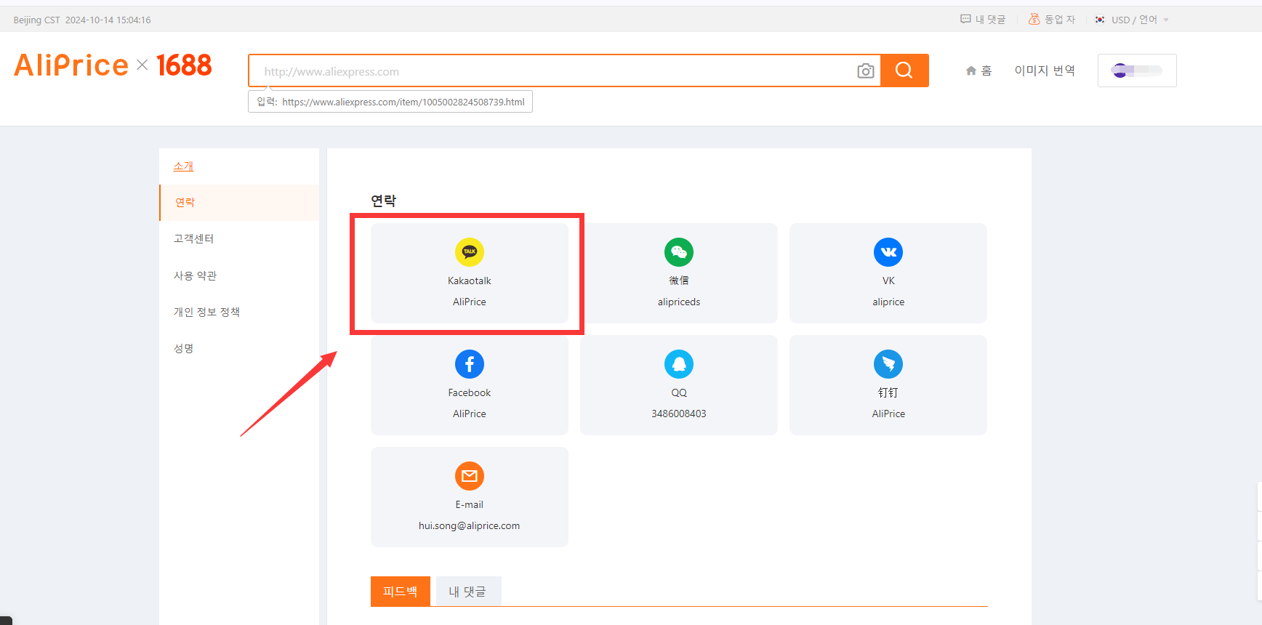Image resolution: width=1262 pixels, height=625 pixels.
Task: Click the E-mail label text
Action: coord(470,504)
